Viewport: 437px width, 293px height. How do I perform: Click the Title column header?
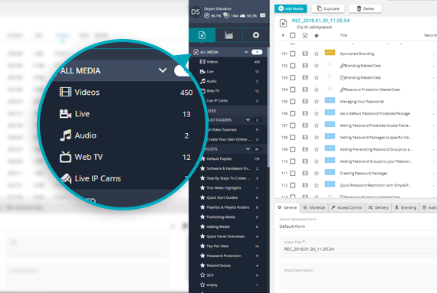(x=343, y=35)
